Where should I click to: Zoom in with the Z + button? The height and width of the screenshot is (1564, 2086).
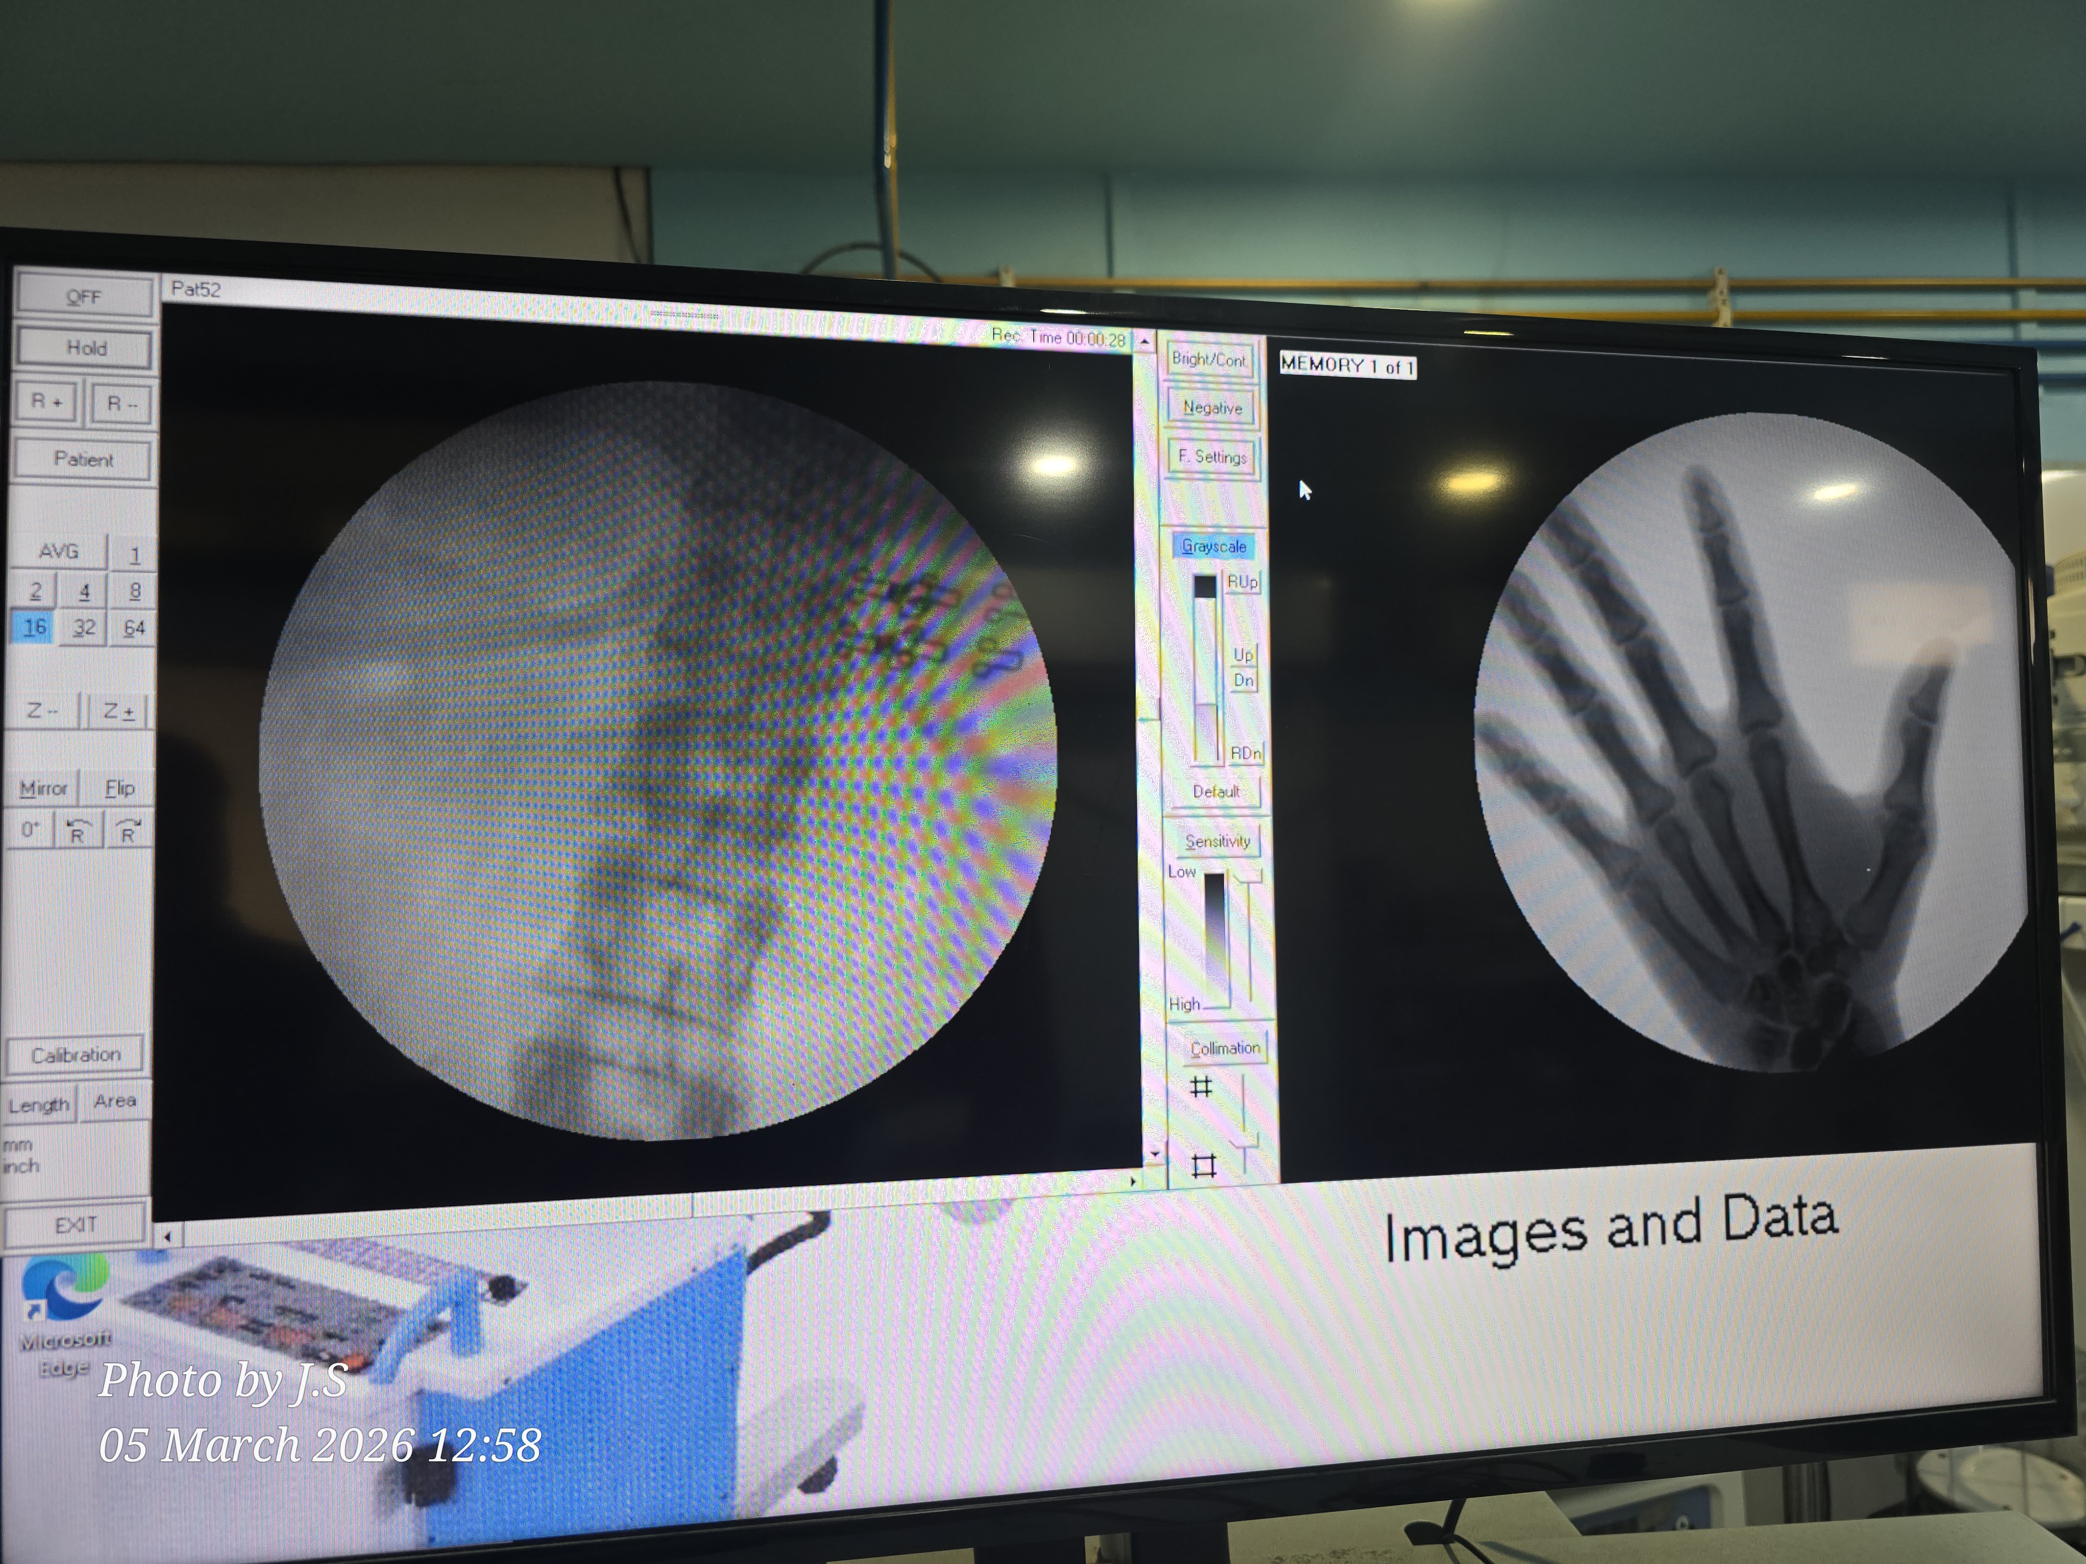point(118,711)
